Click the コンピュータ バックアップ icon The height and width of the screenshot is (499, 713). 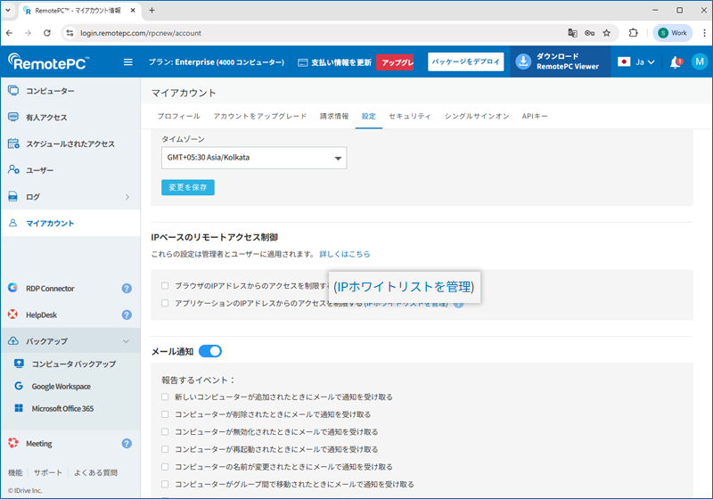[x=19, y=364]
